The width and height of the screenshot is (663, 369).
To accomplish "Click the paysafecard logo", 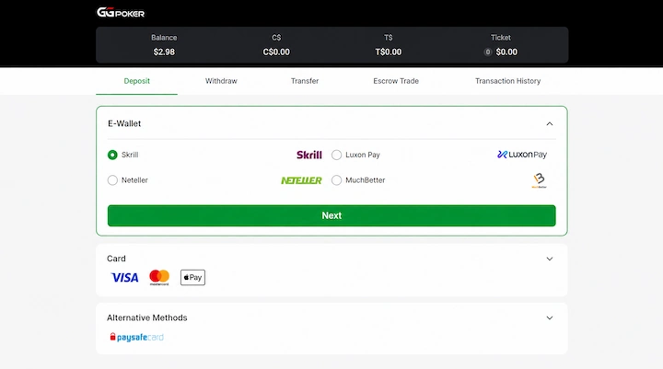I will pyautogui.click(x=136, y=337).
